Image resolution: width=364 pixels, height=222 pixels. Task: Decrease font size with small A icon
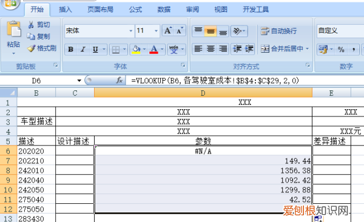(180, 30)
